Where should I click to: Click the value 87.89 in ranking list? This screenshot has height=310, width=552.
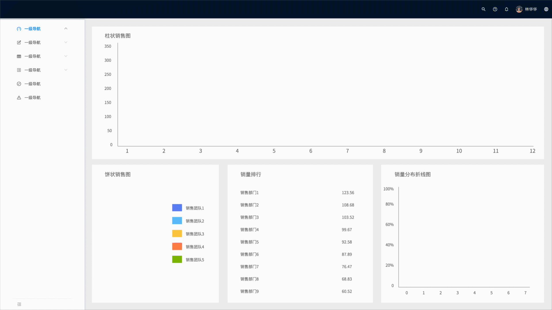click(347, 254)
